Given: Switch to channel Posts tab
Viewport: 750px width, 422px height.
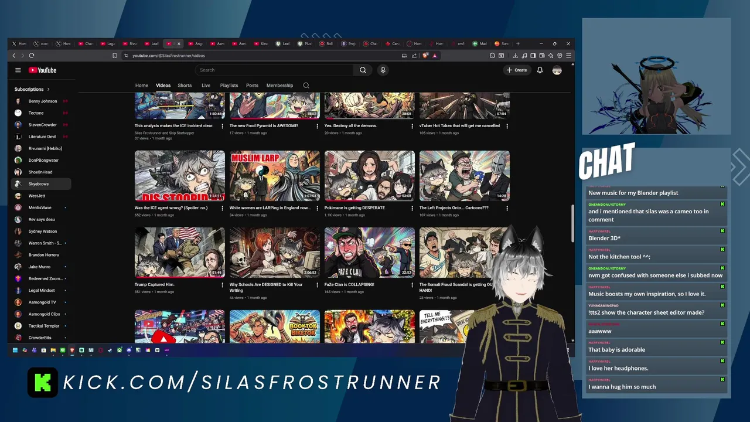Looking at the screenshot, I should [x=252, y=86].
